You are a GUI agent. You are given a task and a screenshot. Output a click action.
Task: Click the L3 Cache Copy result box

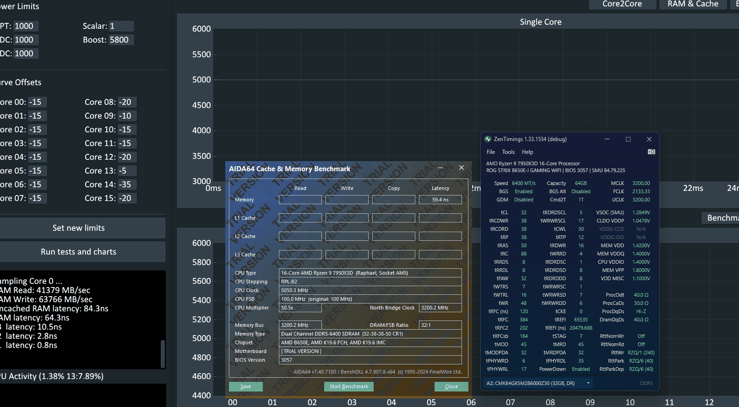click(x=394, y=255)
